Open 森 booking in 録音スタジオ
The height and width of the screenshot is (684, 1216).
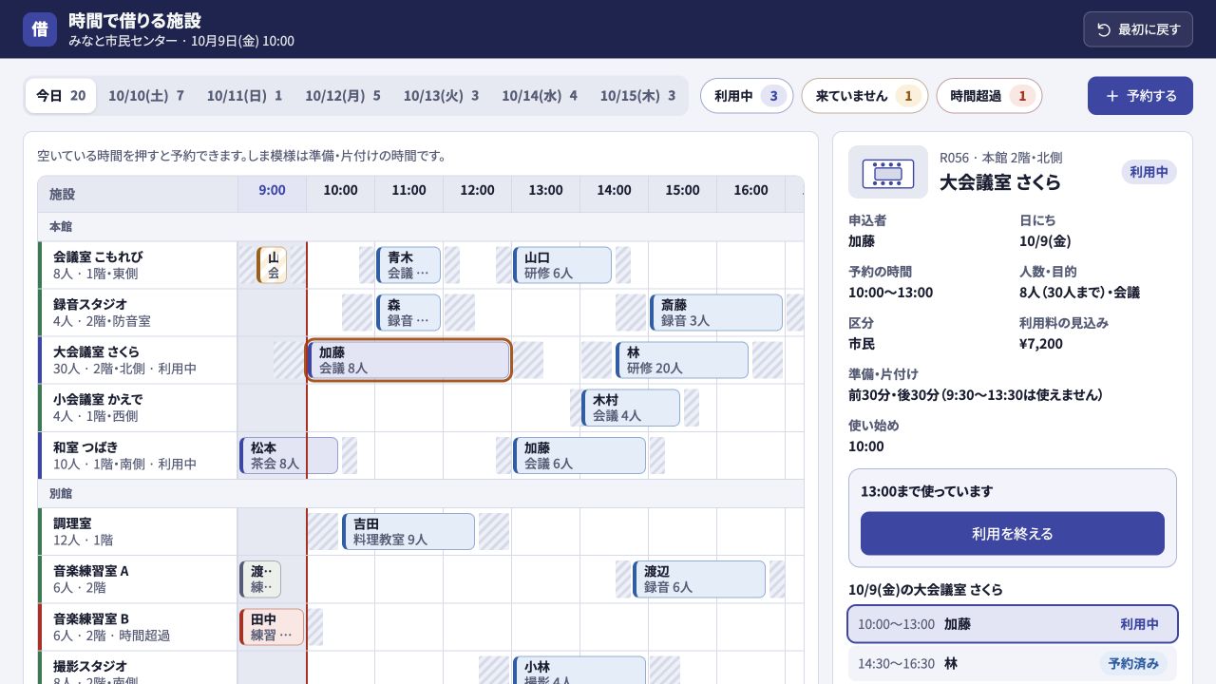tap(408, 313)
